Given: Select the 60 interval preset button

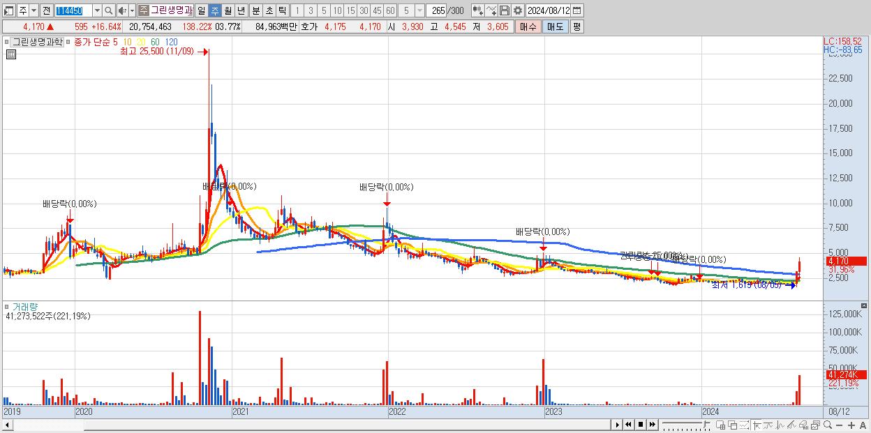Looking at the screenshot, I should click(390, 10).
